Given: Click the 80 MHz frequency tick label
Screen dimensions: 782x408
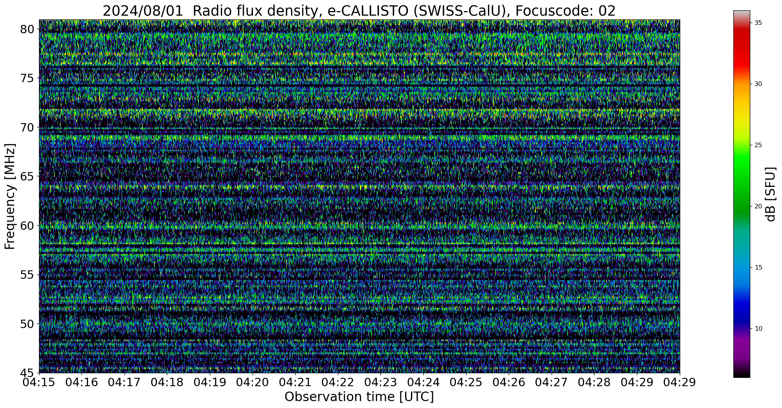Looking at the screenshot, I should point(27,29).
